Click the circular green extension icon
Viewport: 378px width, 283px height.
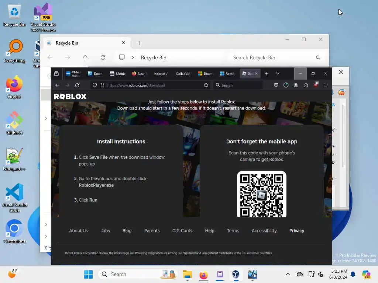point(286,85)
